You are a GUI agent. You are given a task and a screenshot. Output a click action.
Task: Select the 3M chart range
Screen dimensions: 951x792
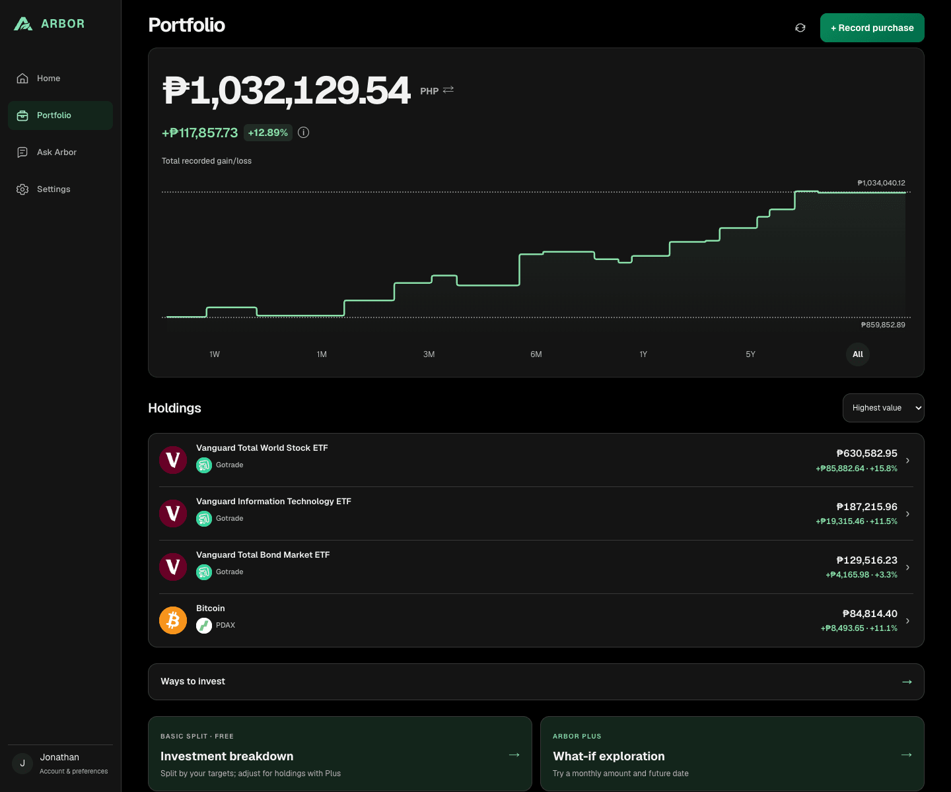point(429,354)
